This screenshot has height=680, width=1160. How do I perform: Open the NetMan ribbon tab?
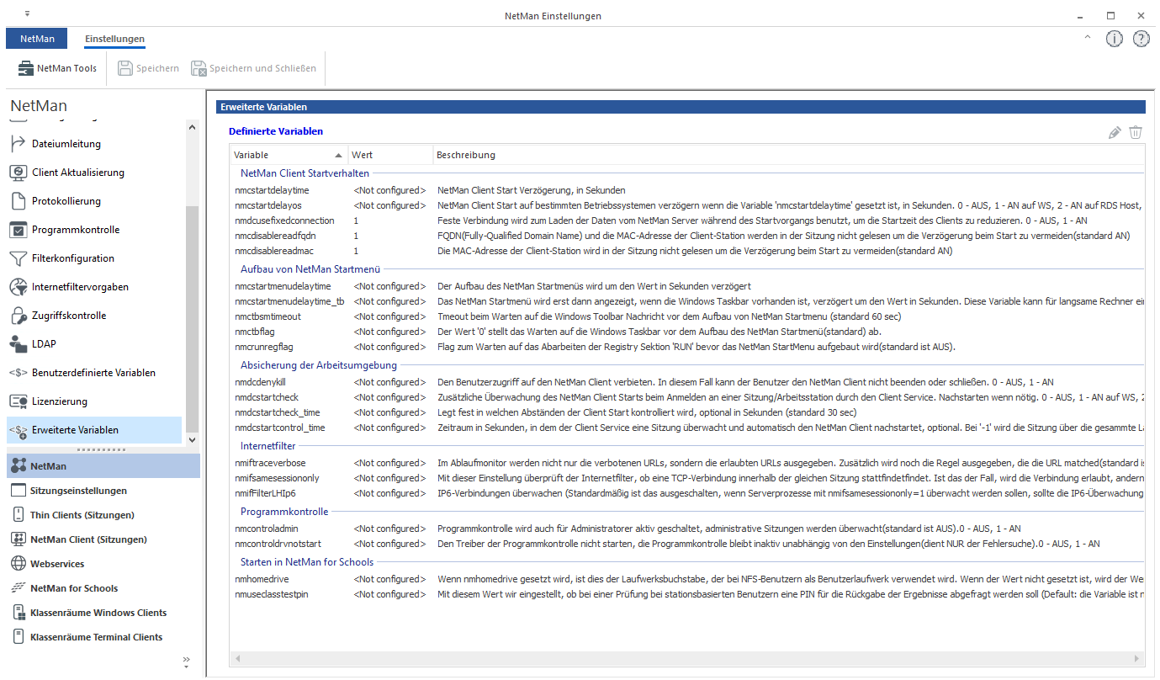36,39
